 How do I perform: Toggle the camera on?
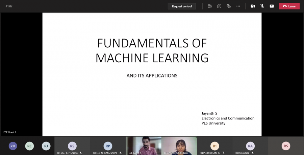253,6
